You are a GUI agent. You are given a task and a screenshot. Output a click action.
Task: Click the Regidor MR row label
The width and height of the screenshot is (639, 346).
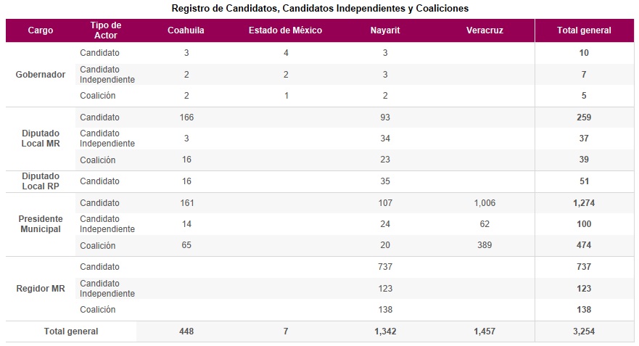pos(41,289)
